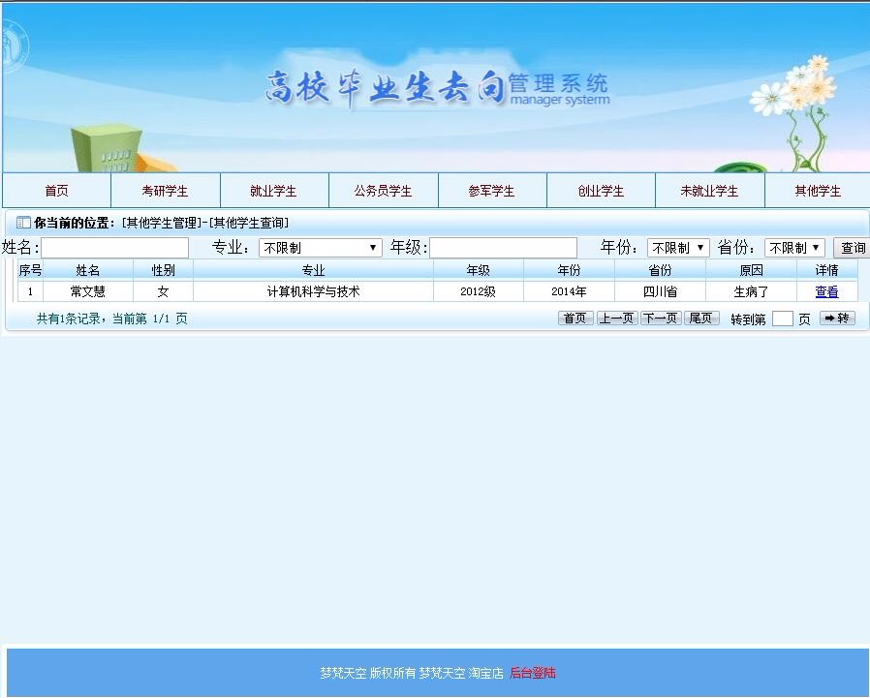This screenshot has height=698, width=870.
Task: Click the 查询 search button
Action: tap(852, 247)
